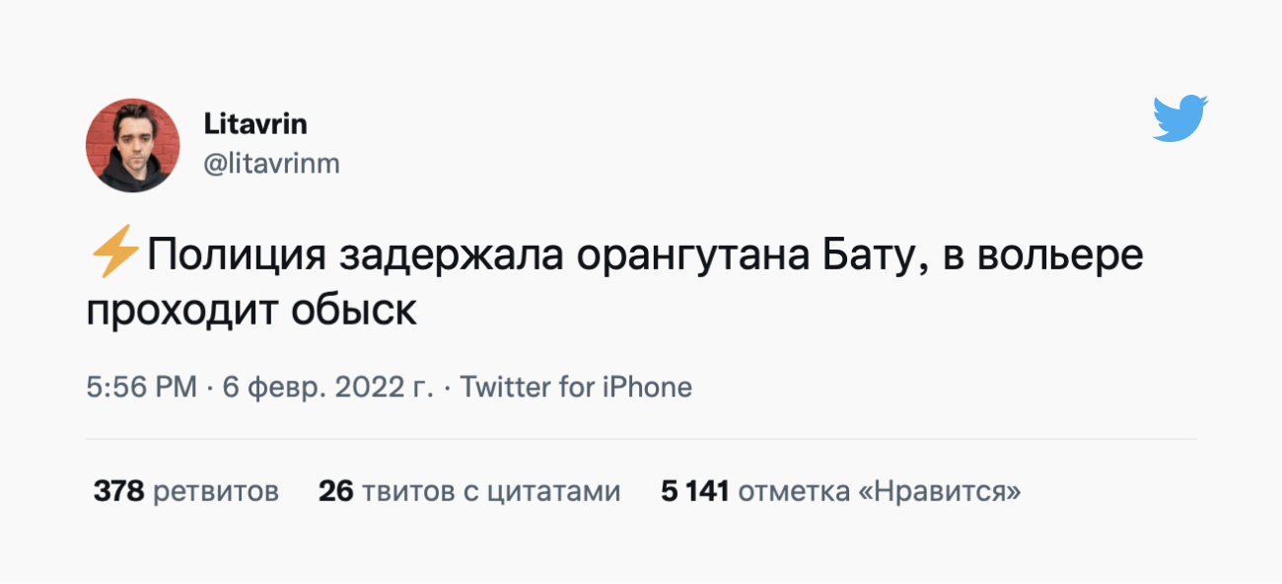Click the 26 quote tweets number
Image resolution: width=1282 pixels, height=584 pixels.
(335, 491)
